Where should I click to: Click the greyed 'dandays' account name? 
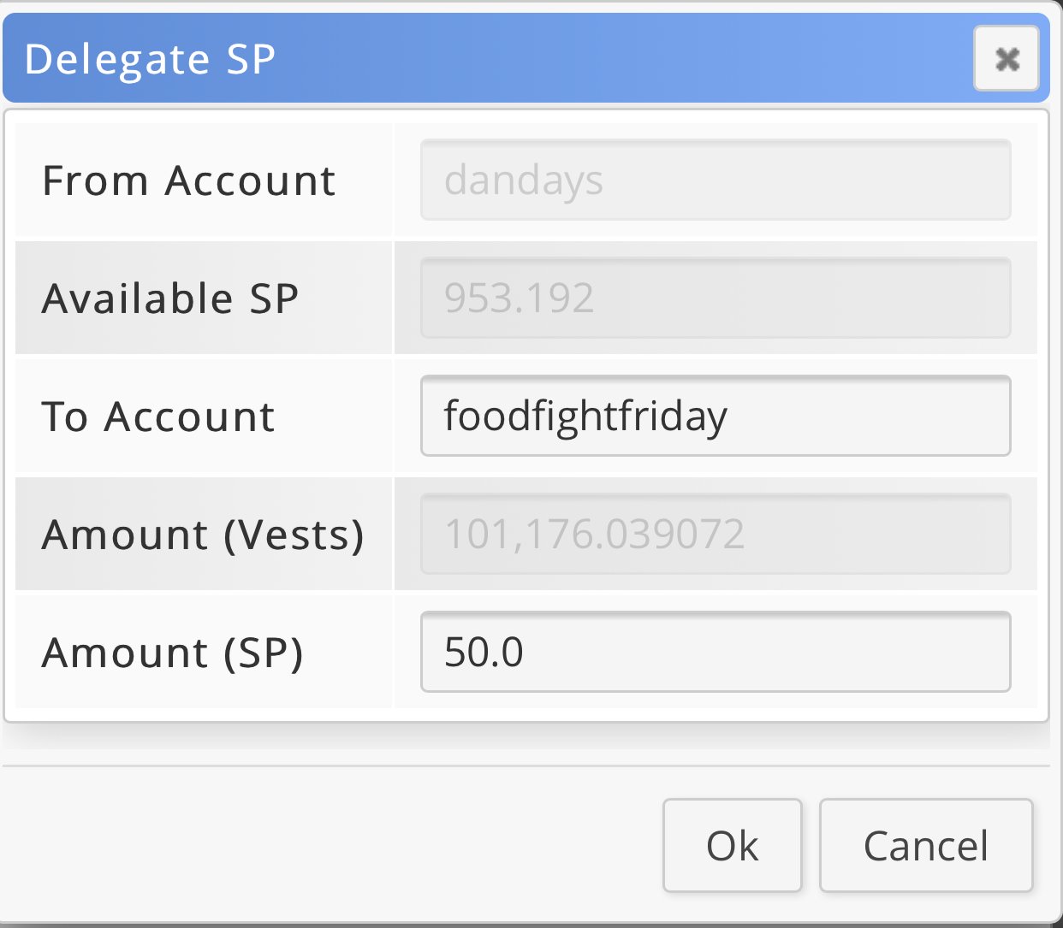[x=524, y=180]
